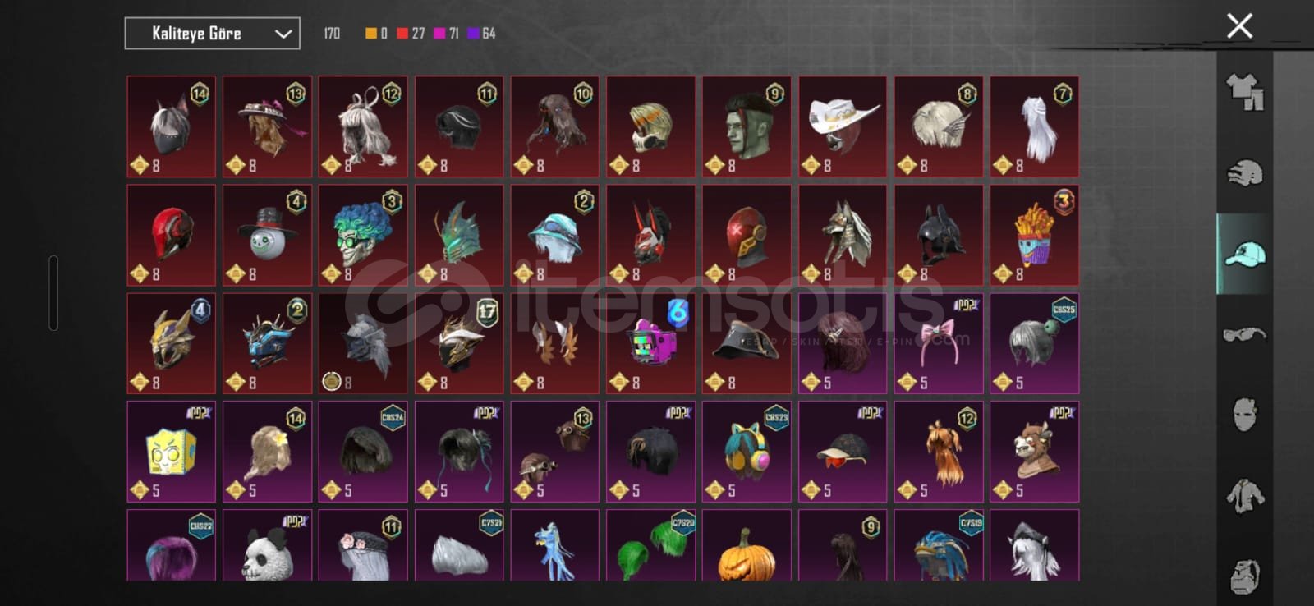Open the outfits category icon in sidebar
1314x606 pixels.
[1245, 92]
